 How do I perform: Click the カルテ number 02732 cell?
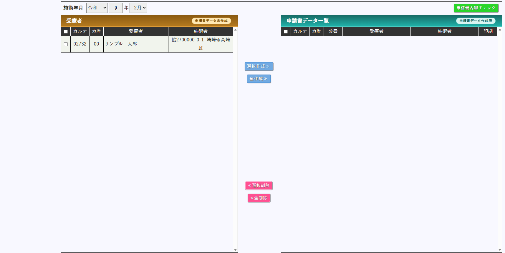[80, 44]
